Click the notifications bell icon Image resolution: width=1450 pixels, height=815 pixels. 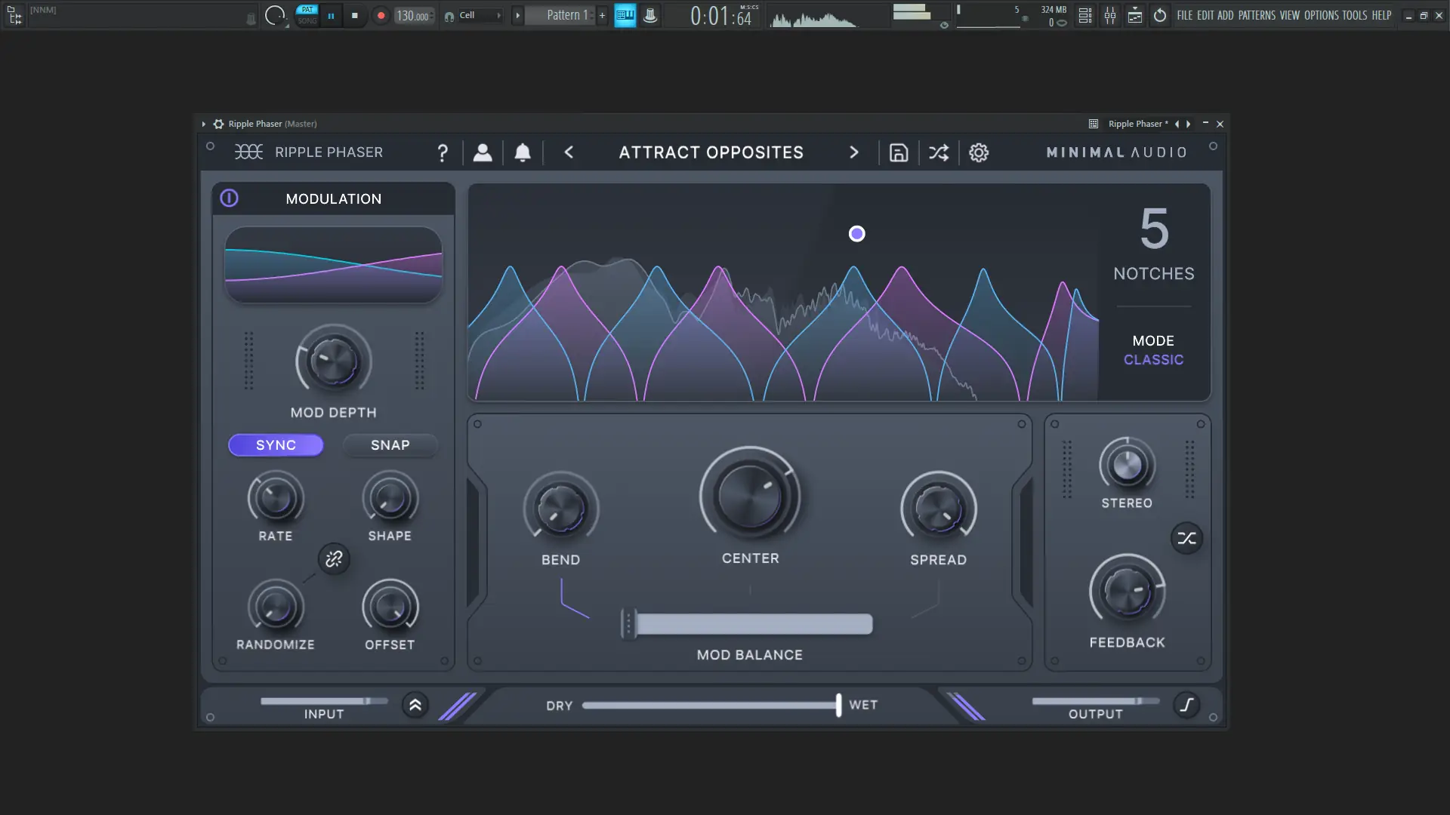click(523, 153)
